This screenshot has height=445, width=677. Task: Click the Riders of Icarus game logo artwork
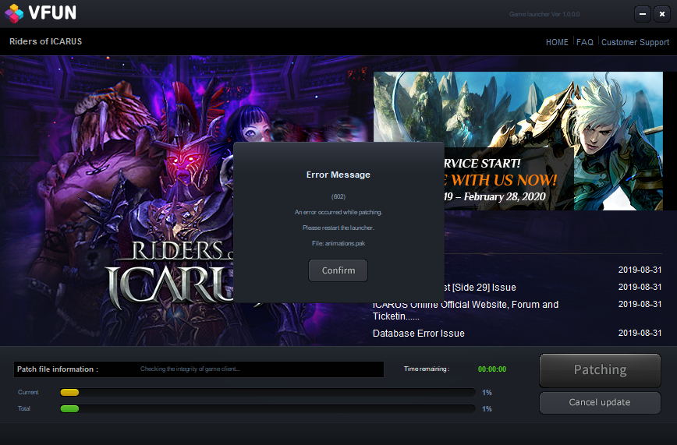[169, 275]
